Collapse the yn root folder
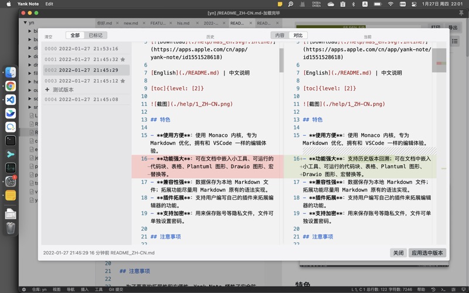 pos(26,23)
